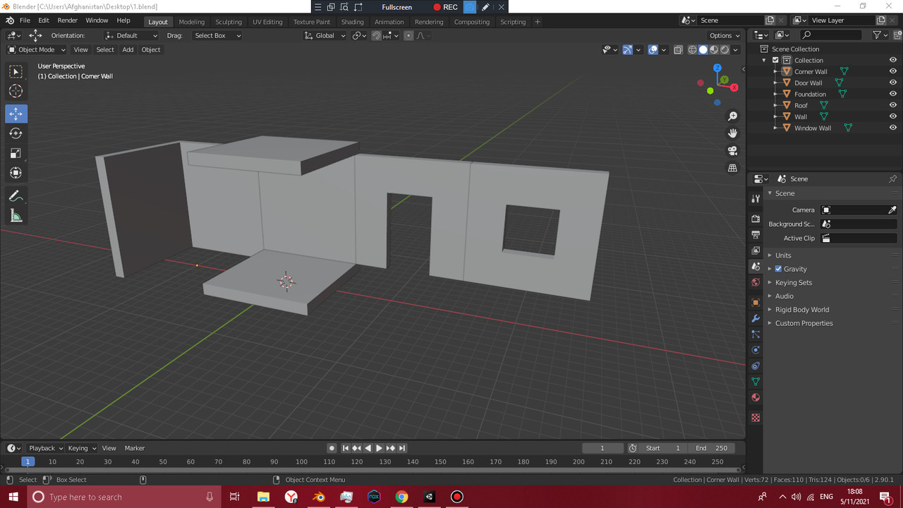The height and width of the screenshot is (508, 903).
Task: Hide the Roof object in the outliner
Action: (892, 104)
